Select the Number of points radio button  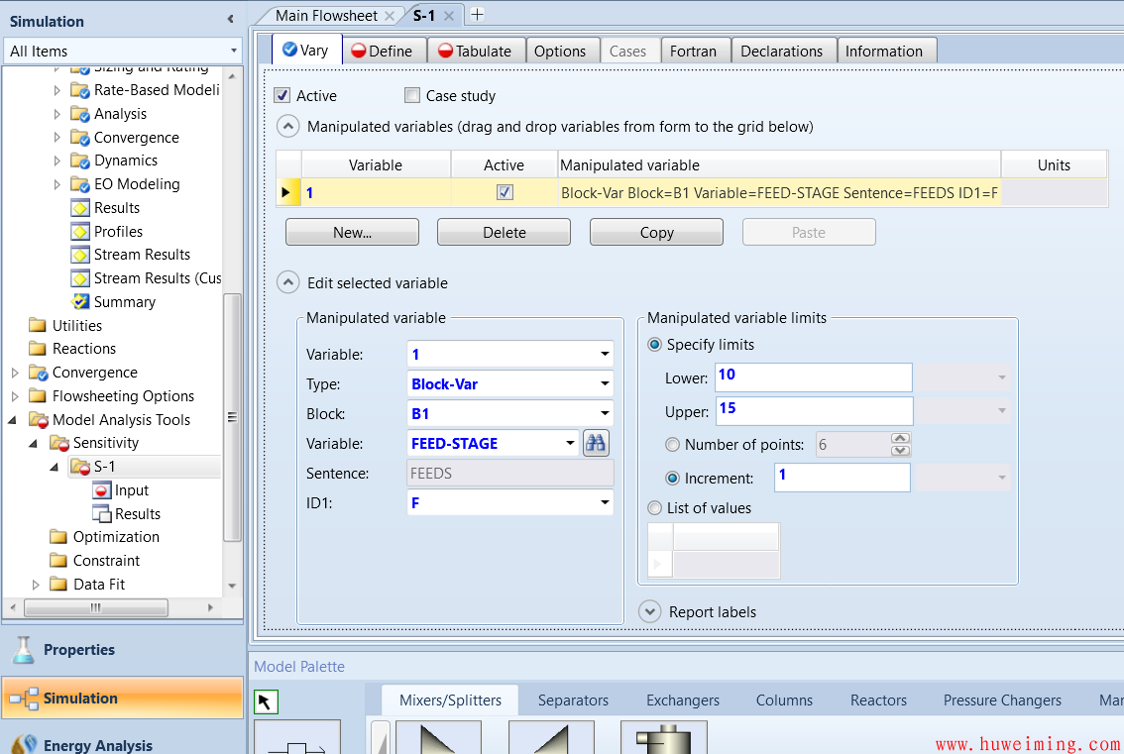tap(673, 445)
